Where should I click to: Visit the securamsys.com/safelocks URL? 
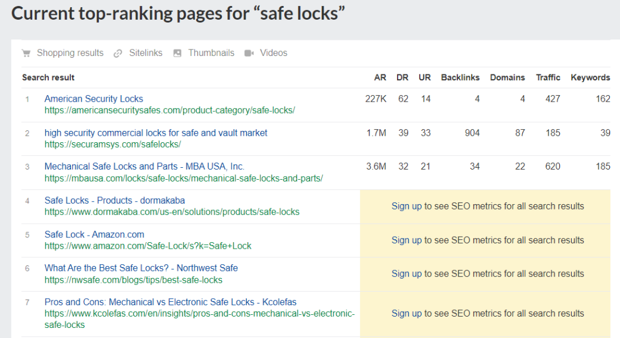click(112, 144)
